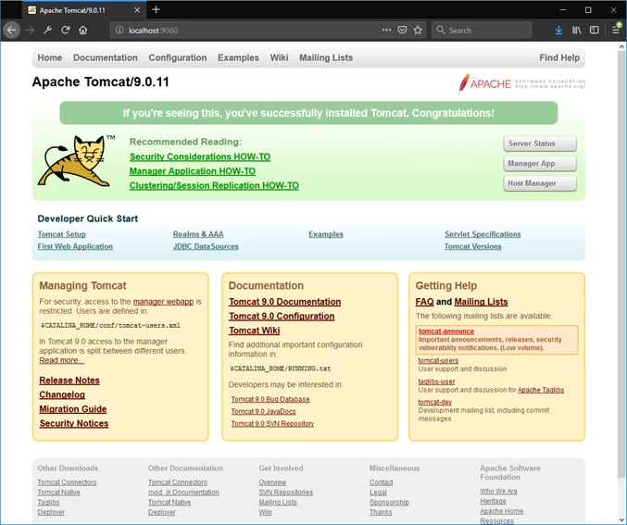Click the Tomcat cat mascot image
This screenshot has height=525, width=627.
76,161
